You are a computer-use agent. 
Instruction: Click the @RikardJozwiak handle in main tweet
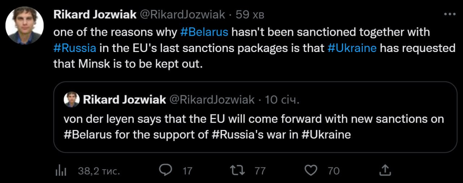pos(182,14)
